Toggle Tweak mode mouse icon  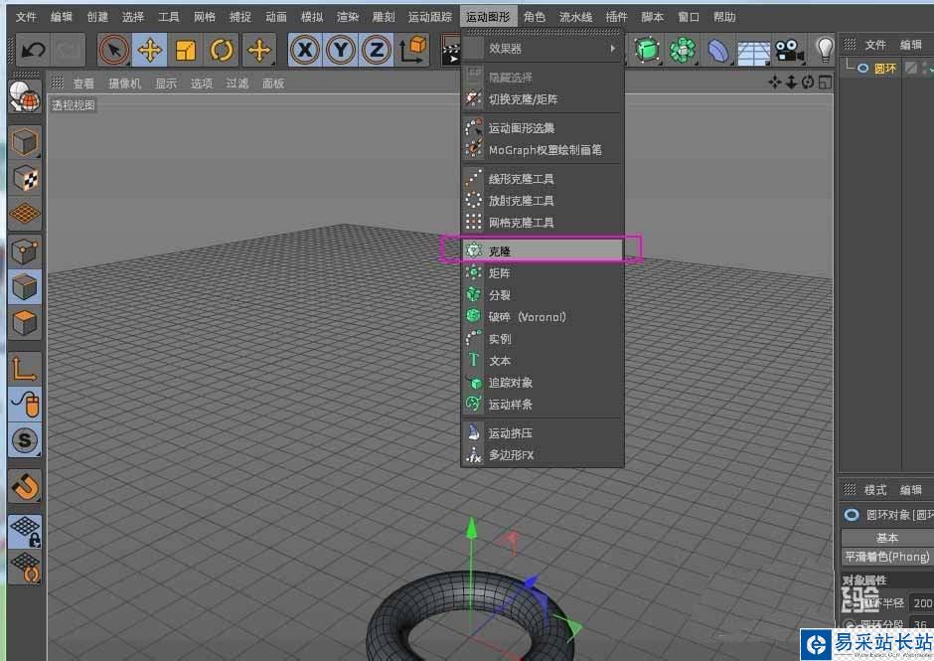25,405
